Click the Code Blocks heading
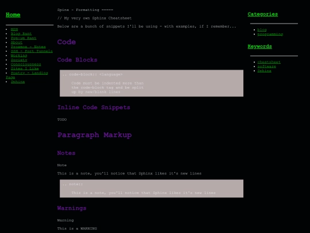Screen dimensions: 310x233 point(77,60)
